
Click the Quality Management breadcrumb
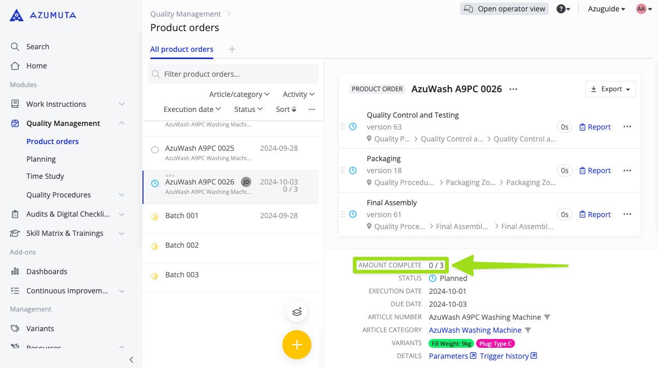point(185,13)
